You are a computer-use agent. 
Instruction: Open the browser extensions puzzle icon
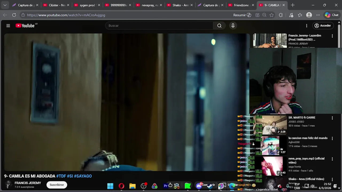tap(281, 15)
